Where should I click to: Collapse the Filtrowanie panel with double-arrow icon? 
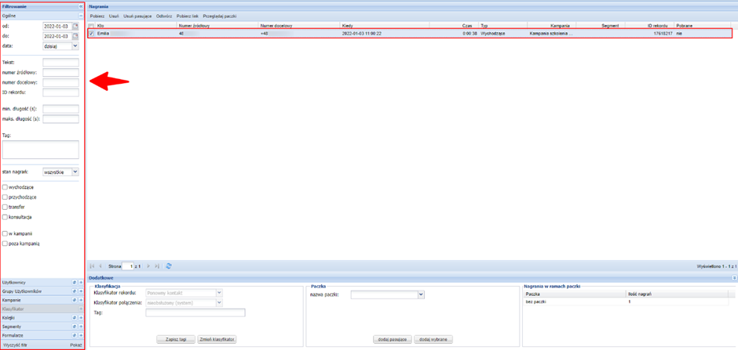[x=81, y=6]
